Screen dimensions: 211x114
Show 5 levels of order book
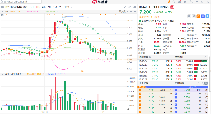point(202,83)
